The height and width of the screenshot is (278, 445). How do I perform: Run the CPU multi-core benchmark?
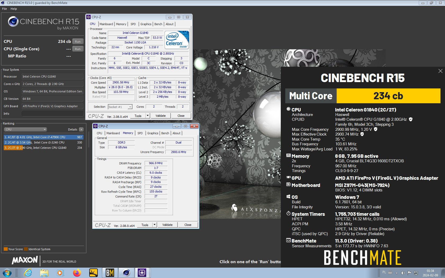pos(78,42)
